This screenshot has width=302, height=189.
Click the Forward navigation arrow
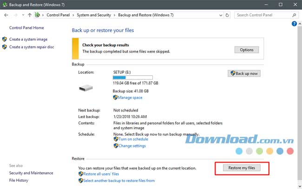[x=16, y=15]
